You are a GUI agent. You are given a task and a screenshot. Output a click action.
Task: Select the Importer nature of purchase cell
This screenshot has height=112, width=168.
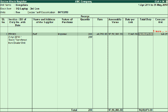click(x=62, y=34)
